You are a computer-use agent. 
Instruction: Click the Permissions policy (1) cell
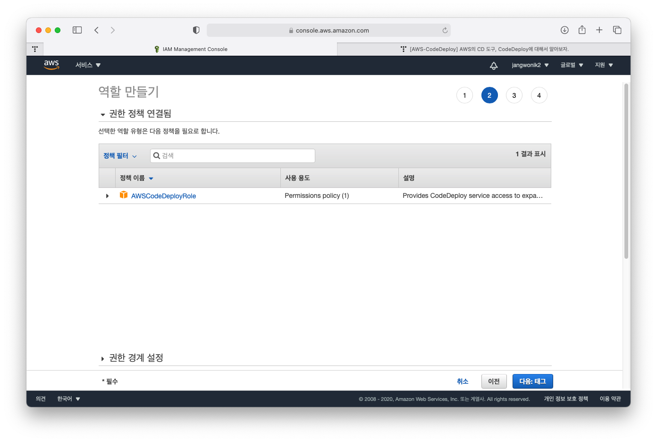(317, 195)
